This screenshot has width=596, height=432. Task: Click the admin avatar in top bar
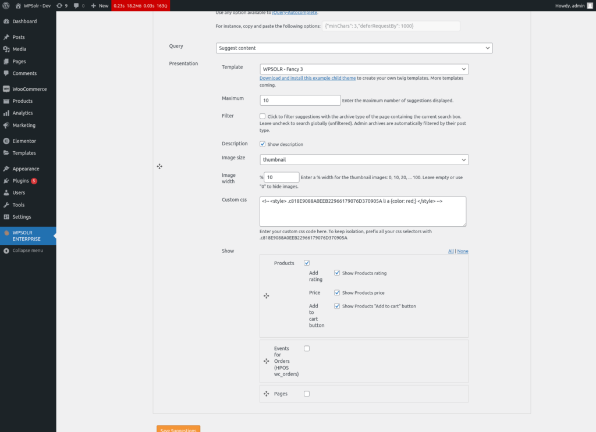(x=590, y=6)
